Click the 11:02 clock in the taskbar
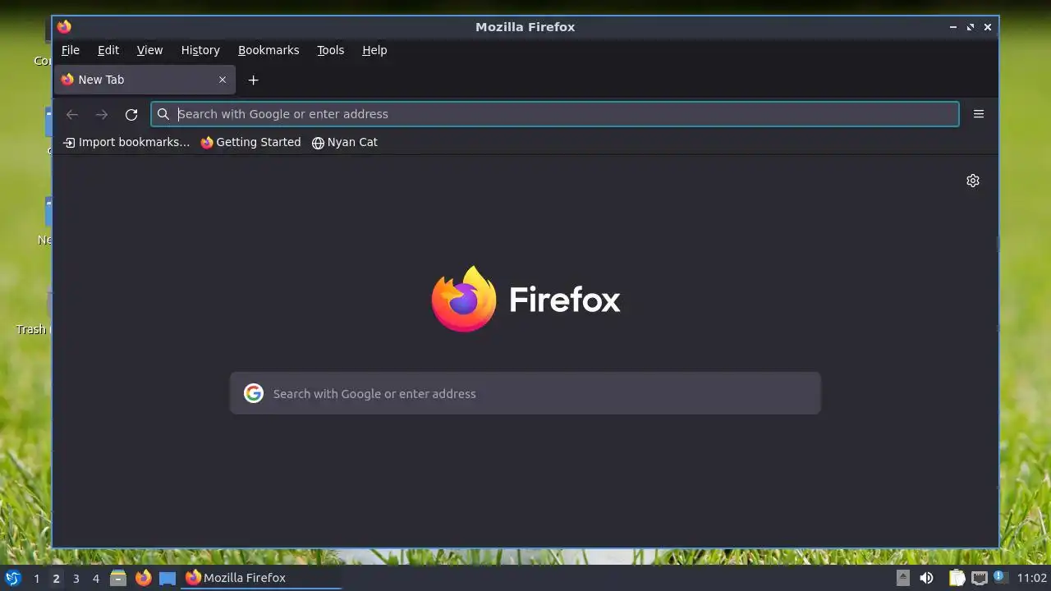 pos(1032,578)
